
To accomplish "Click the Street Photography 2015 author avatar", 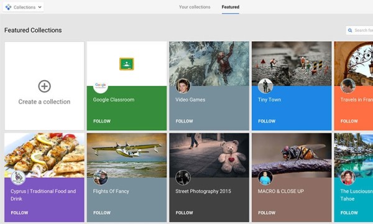I will point(183,177).
